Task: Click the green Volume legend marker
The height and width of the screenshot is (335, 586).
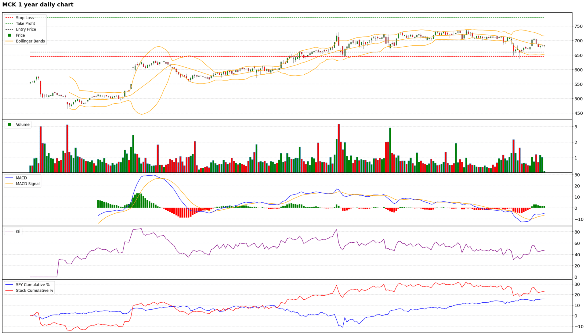Action: pyautogui.click(x=9, y=124)
